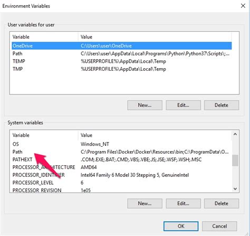Select the OneDrive user variable row

point(122,46)
